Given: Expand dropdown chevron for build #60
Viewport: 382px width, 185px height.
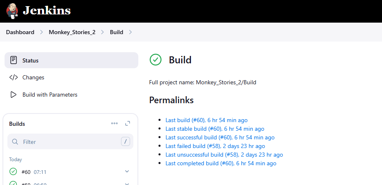Looking at the screenshot, I should (x=127, y=171).
